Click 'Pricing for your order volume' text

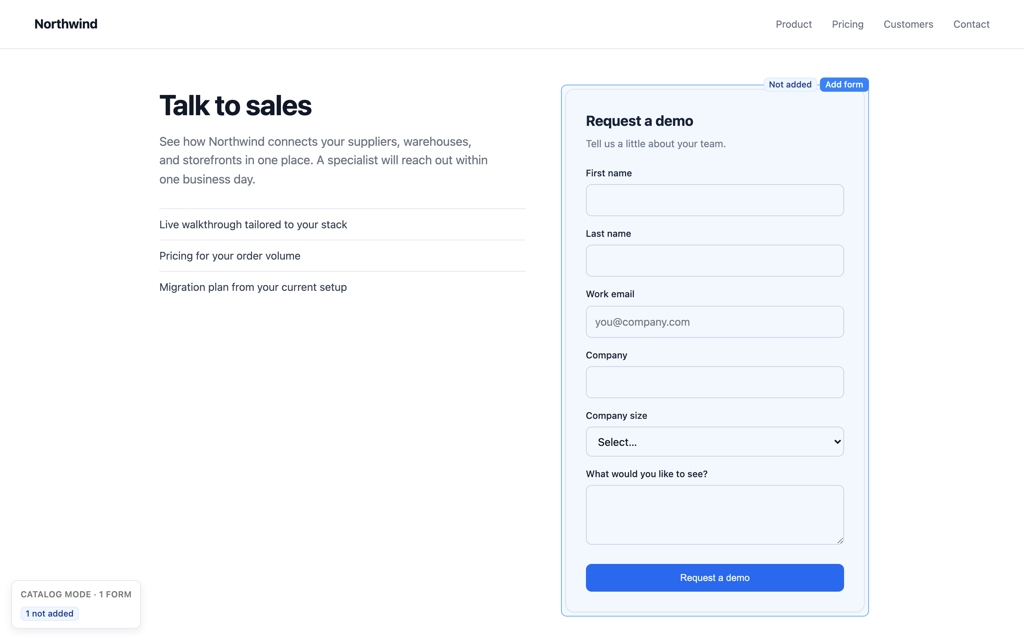click(x=230, y=256)
